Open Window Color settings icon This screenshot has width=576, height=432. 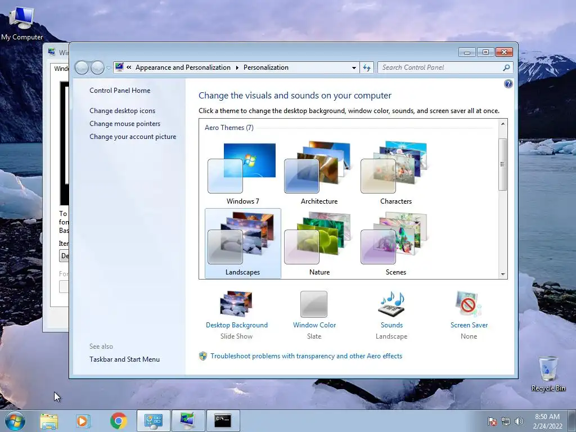click(314, 304)
